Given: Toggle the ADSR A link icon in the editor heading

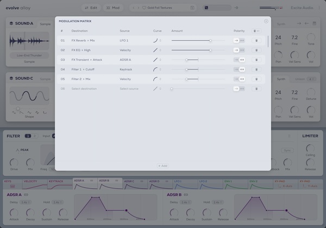Looking at the screenshot, I should (x=26, y=195).
